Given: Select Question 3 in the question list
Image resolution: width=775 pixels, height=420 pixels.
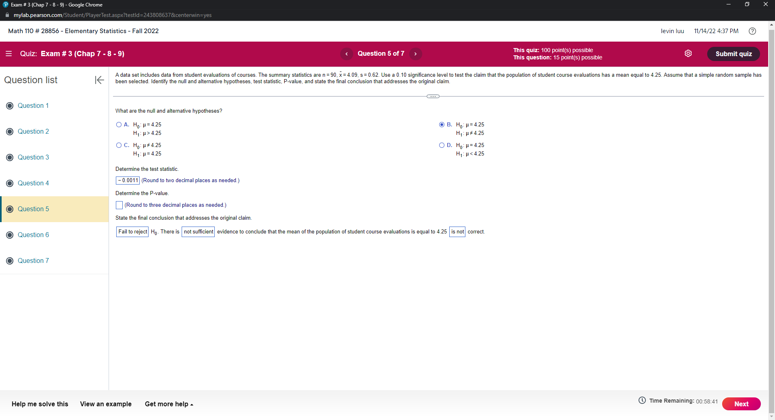Looking at the screenshot, I should coord(34,157).
